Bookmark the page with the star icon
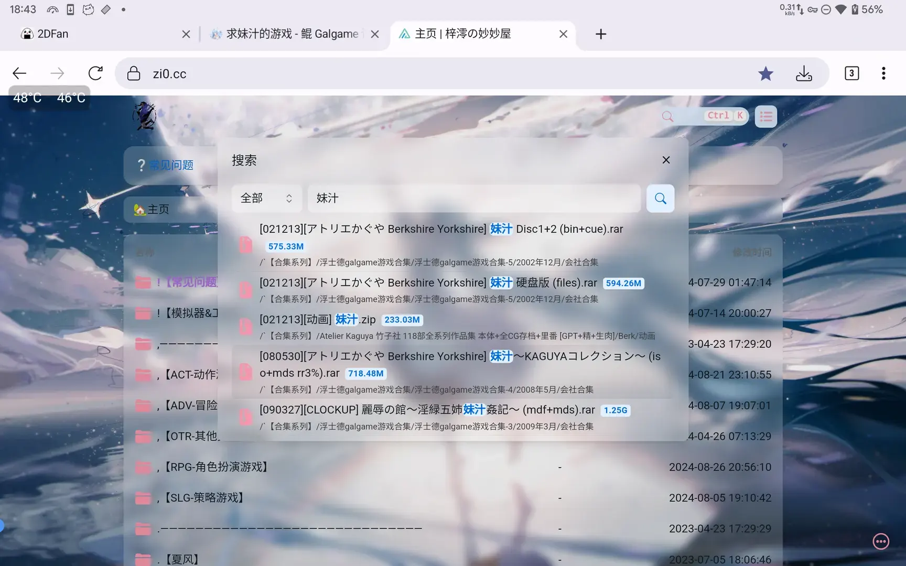This screenshot has width=906, height=566. click(766, 73)
